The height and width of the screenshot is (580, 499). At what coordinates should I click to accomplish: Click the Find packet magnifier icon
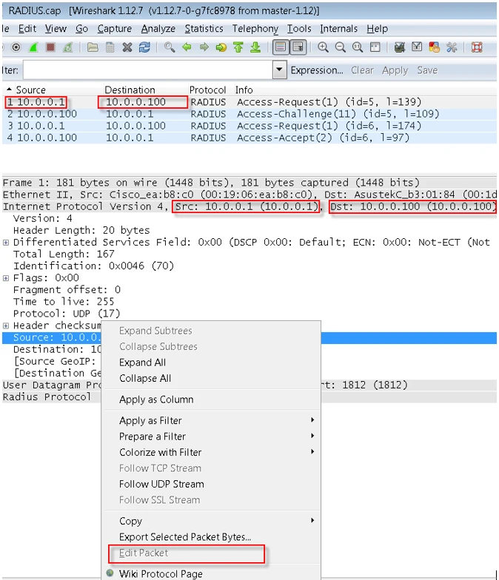[x=170, y=47]
